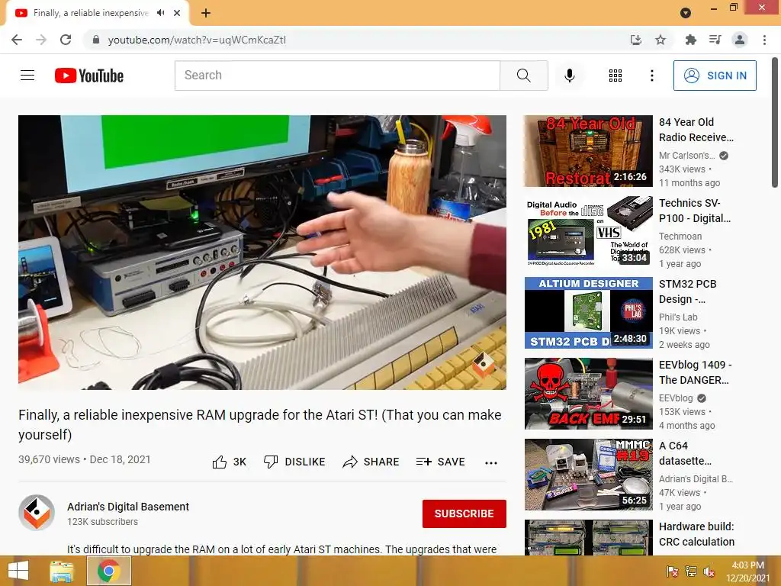Click the DISLIKE thumbs down button
The image size is (781, 586).
[x=294, y=462]
